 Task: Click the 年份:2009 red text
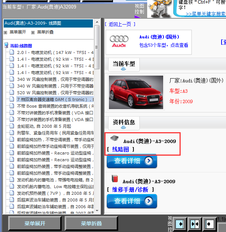181,101
